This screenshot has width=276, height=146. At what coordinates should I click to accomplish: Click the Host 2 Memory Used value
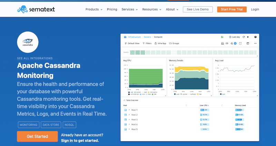tap(240, 115)
